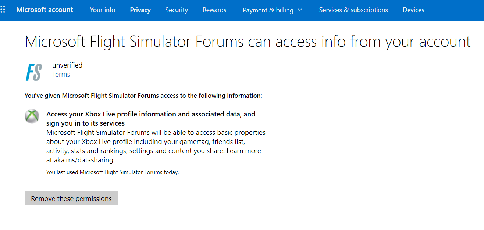Click the Flight Simulator FS logo

pyautogui.click(x=33, y=72)
